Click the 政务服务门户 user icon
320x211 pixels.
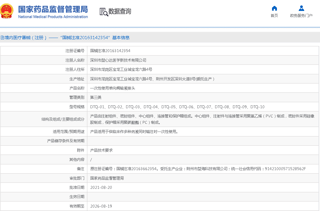(301, 8)
